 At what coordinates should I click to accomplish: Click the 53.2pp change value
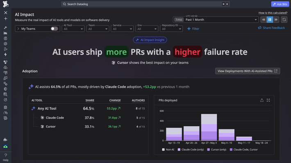pyautogui.click(x=114, y=108)
